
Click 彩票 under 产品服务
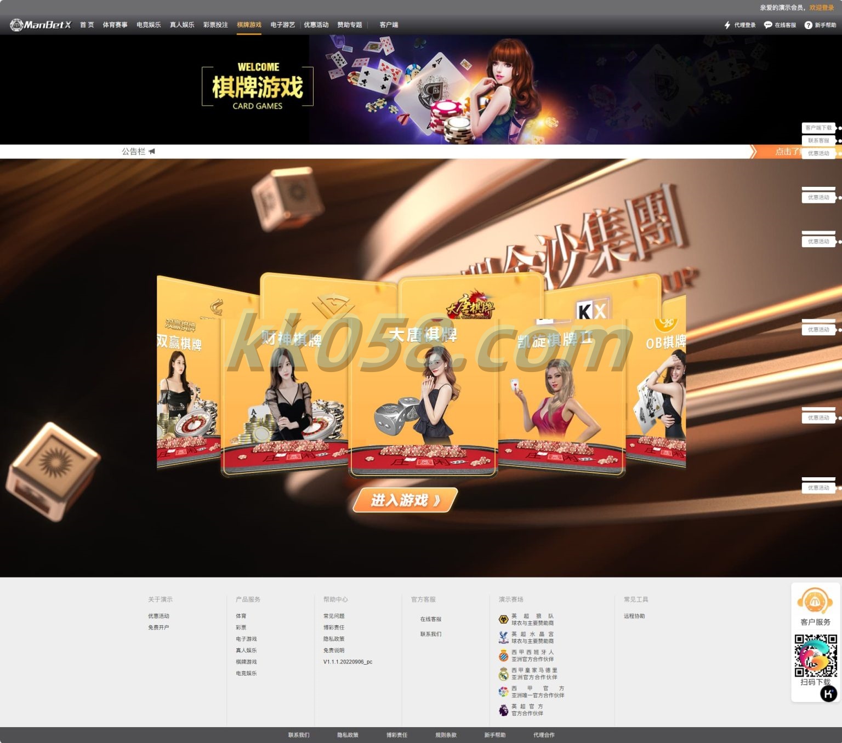point(241,628)
